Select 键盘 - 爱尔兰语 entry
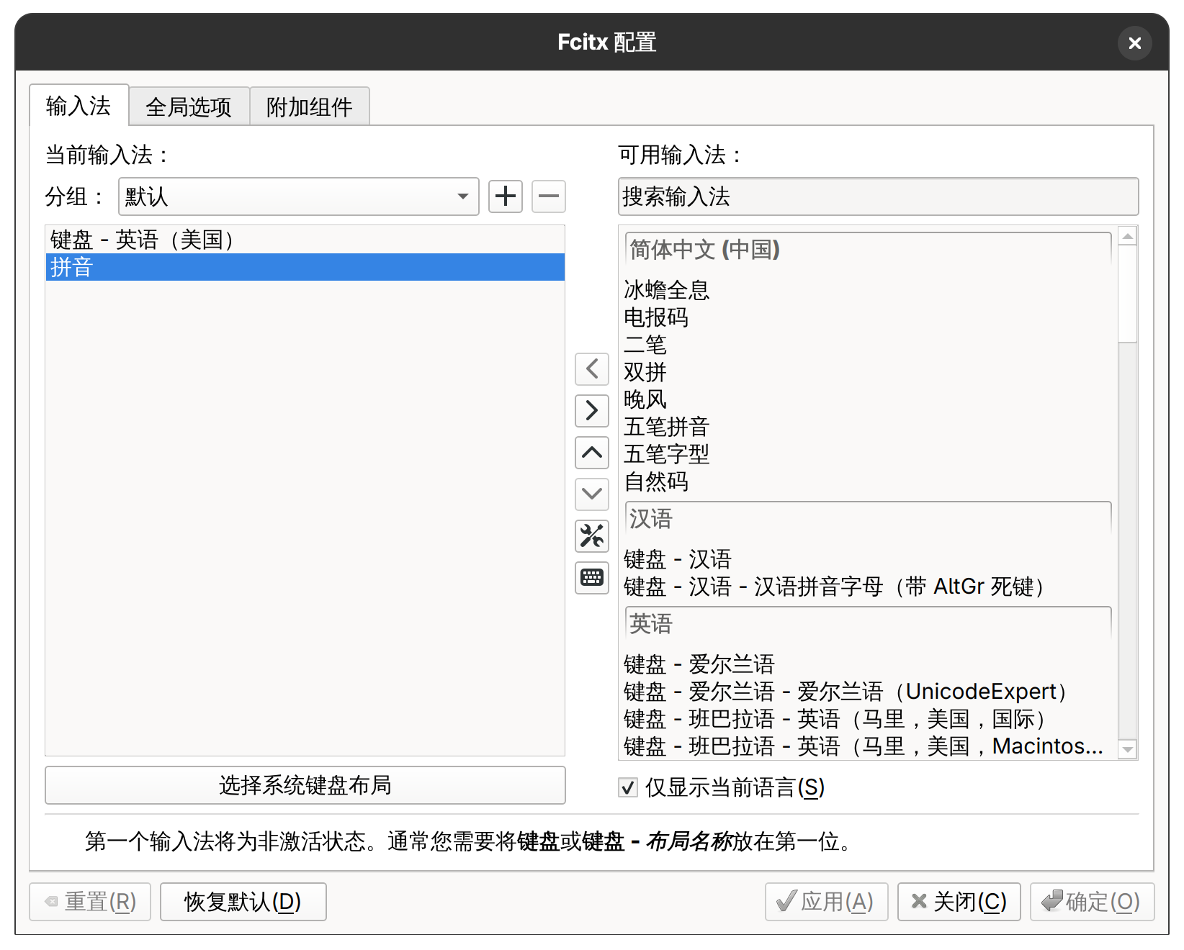 (868, 664)
